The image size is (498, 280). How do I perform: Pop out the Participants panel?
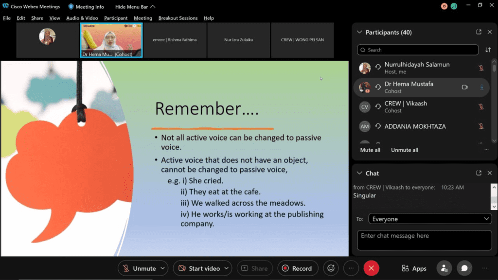[479, 32]
